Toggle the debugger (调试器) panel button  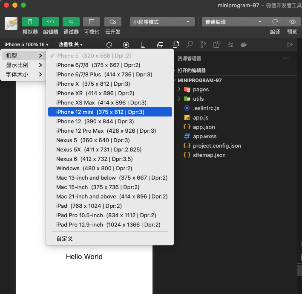(x=71, y=22)
